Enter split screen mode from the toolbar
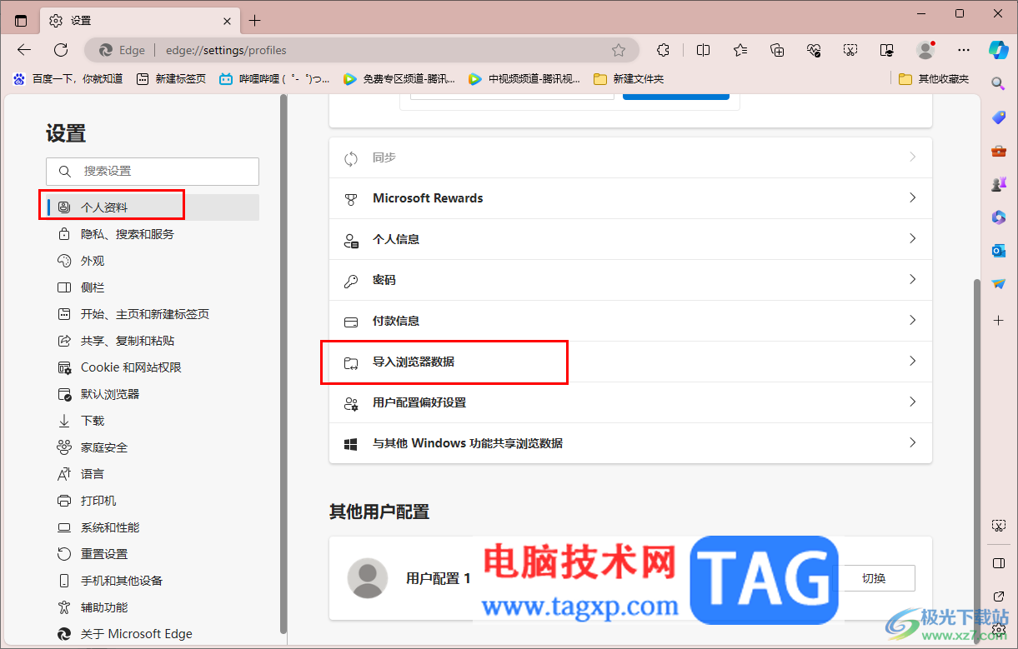The height and width of the screenshot is (649, 1018). [x=703, y=50]
